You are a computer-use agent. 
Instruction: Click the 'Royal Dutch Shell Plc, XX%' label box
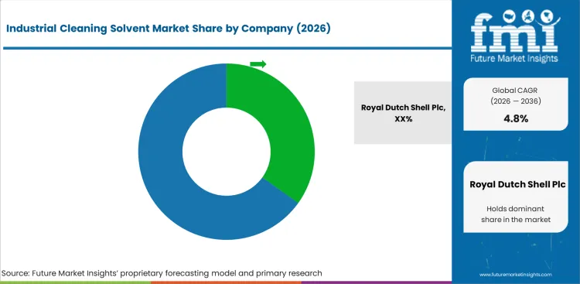403,112
